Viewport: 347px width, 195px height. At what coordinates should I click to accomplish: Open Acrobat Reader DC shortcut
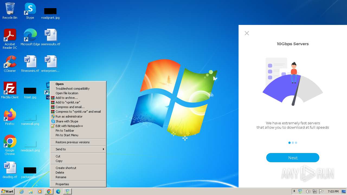[x=10, y=39]
